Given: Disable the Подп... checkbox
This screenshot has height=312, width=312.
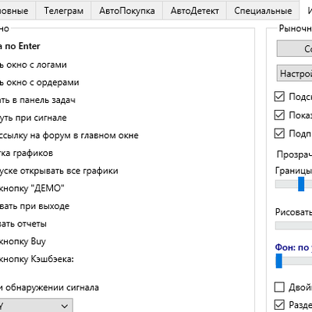Looking at the screenshot, I should click(279, 133).
